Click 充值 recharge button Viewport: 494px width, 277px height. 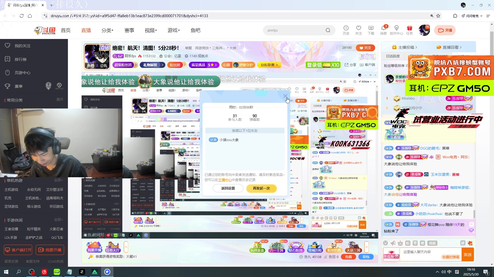(348, 257)
